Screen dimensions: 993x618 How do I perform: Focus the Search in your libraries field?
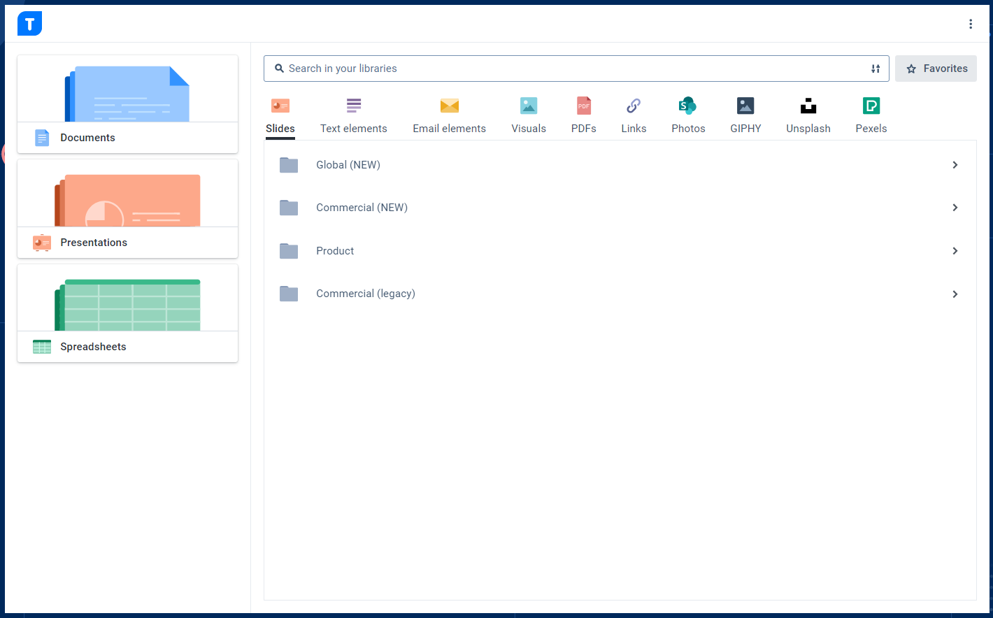click(576, 69)
